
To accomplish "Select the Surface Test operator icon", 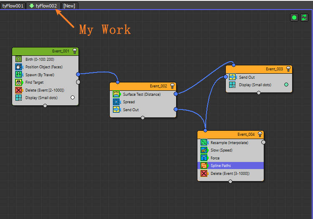I will tap(116, 94).
